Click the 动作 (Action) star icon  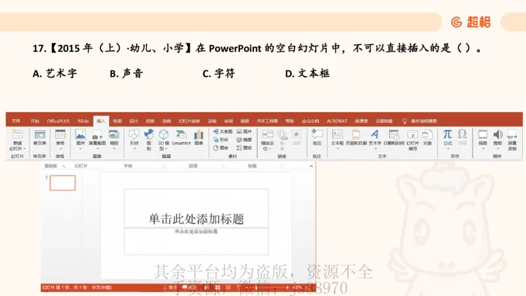click(x=297, y=135)
